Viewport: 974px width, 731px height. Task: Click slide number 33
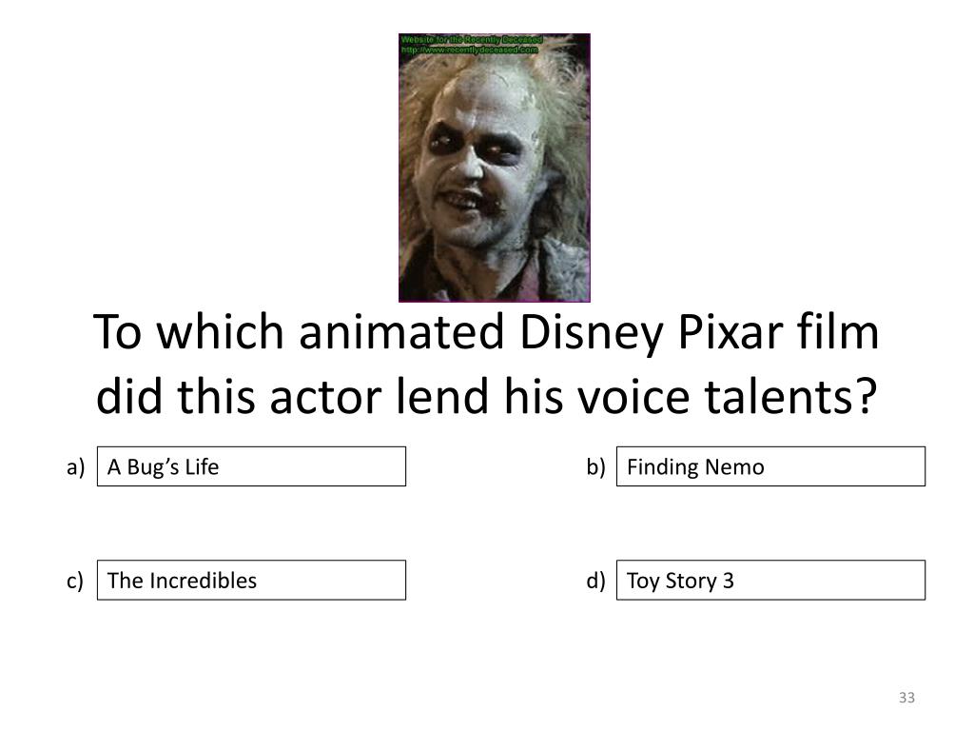pos(906,698)
